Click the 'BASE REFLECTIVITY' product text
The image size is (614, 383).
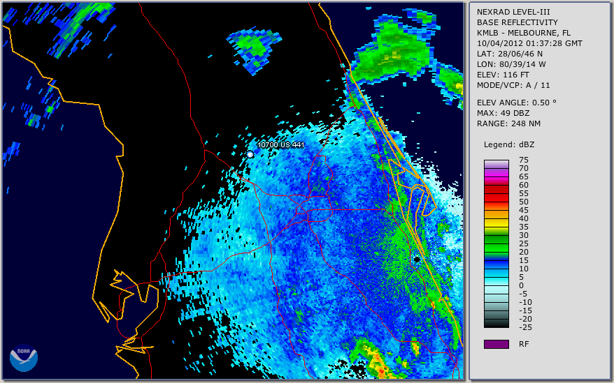(x=517, y=22)
